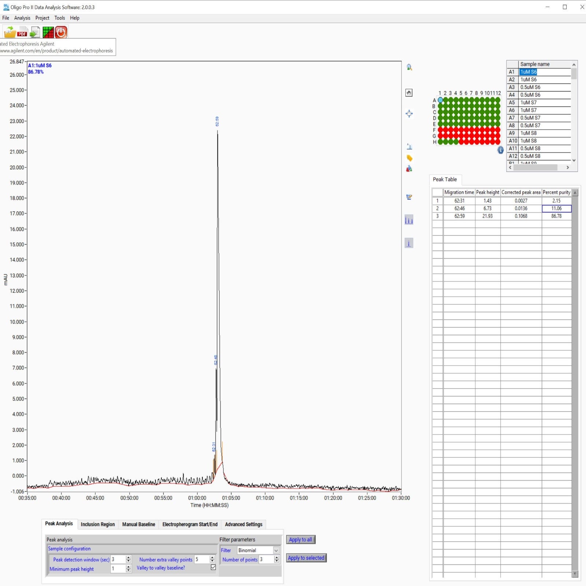Click the Apply to all button
Screen dimensions: 586x586
click(301, 539)
